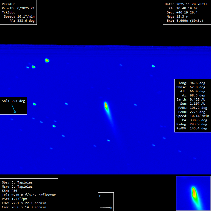Select the brightest red-cored star at upper left
The width and height of the screenshot is (211, 211).
[x=47, y=60]
